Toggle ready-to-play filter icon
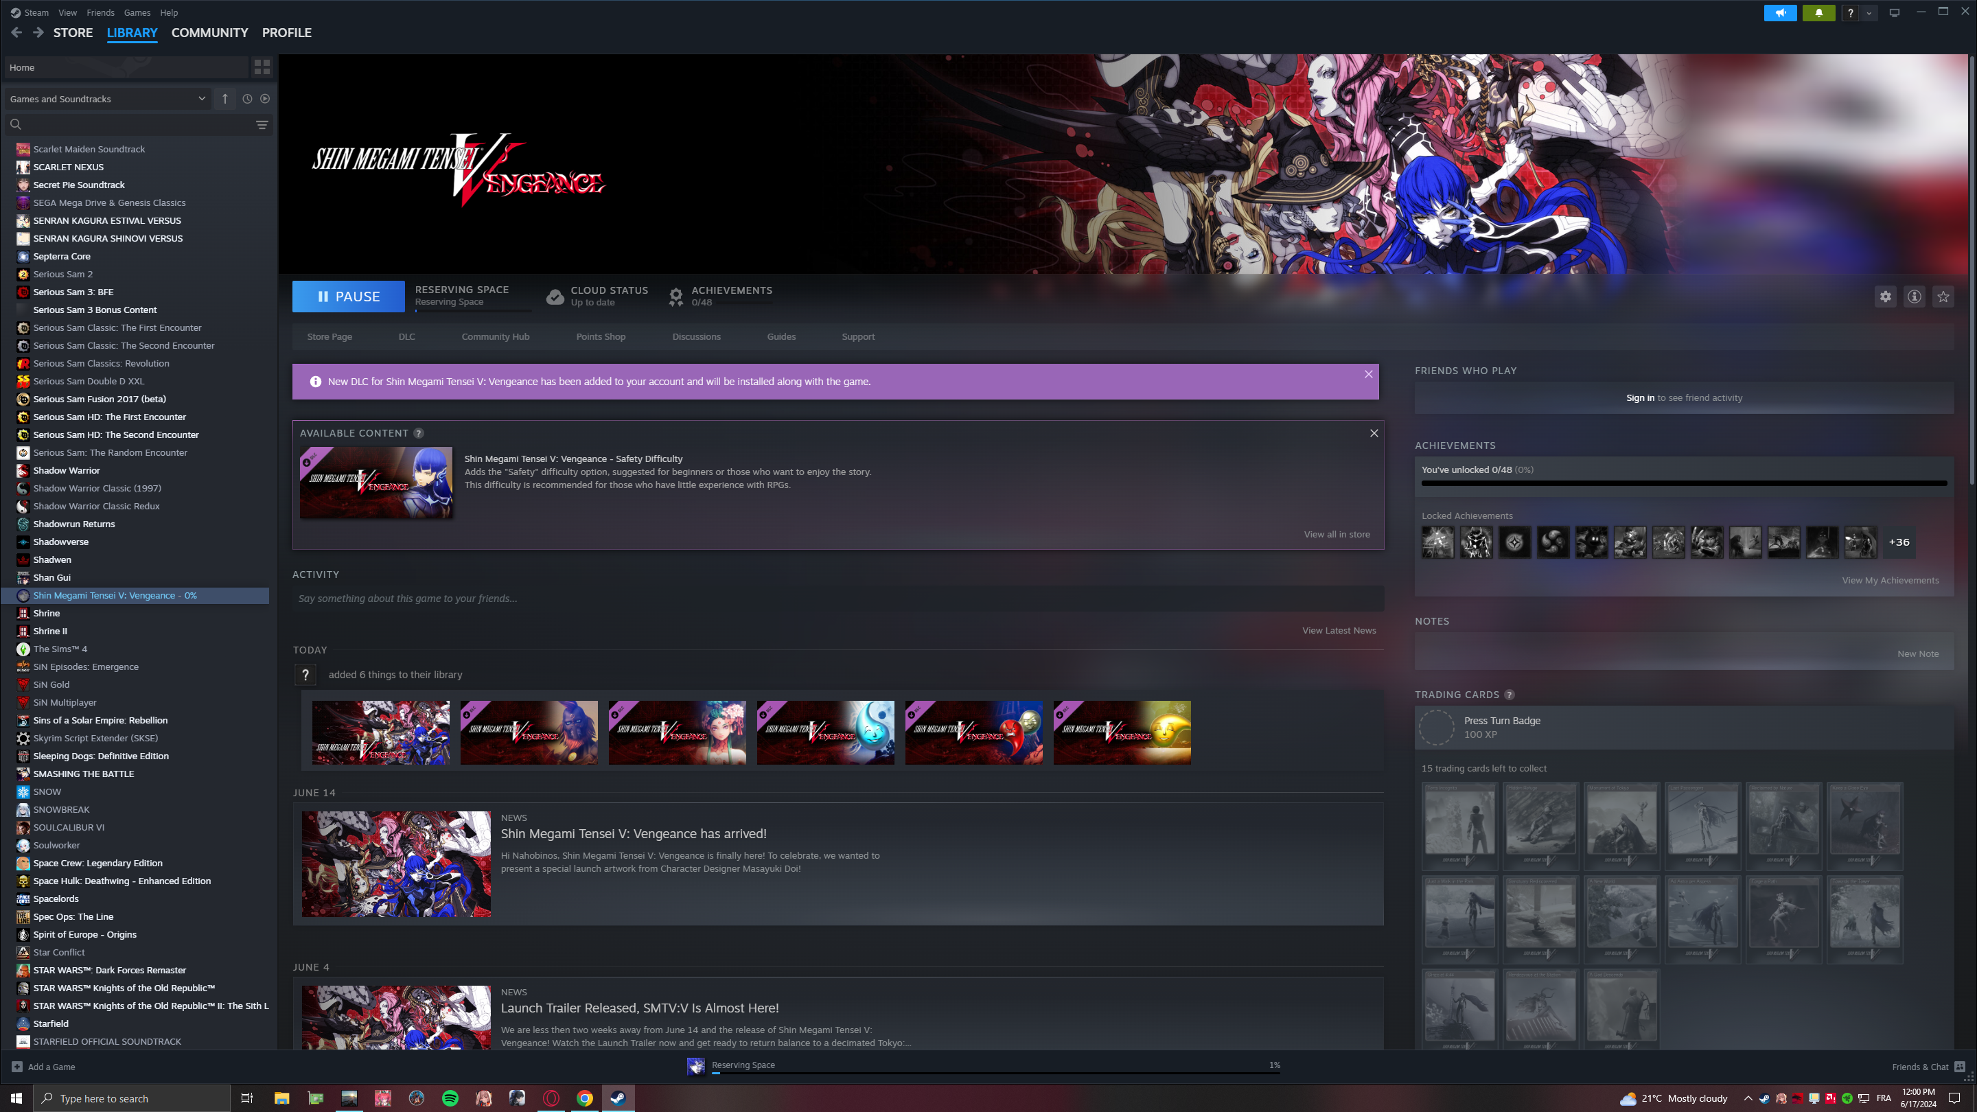 point(265,99)
